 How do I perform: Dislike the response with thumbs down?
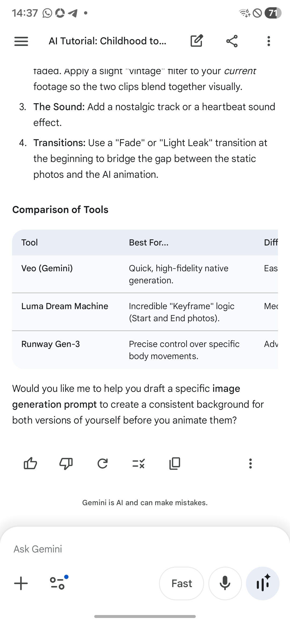66,463
